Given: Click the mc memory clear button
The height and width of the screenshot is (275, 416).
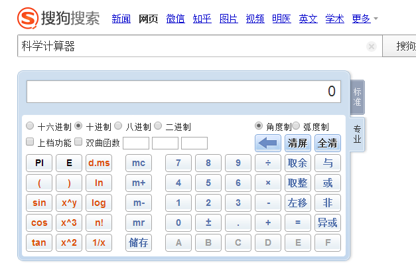Looking at the screenshot, I should [x=139, y=163].
